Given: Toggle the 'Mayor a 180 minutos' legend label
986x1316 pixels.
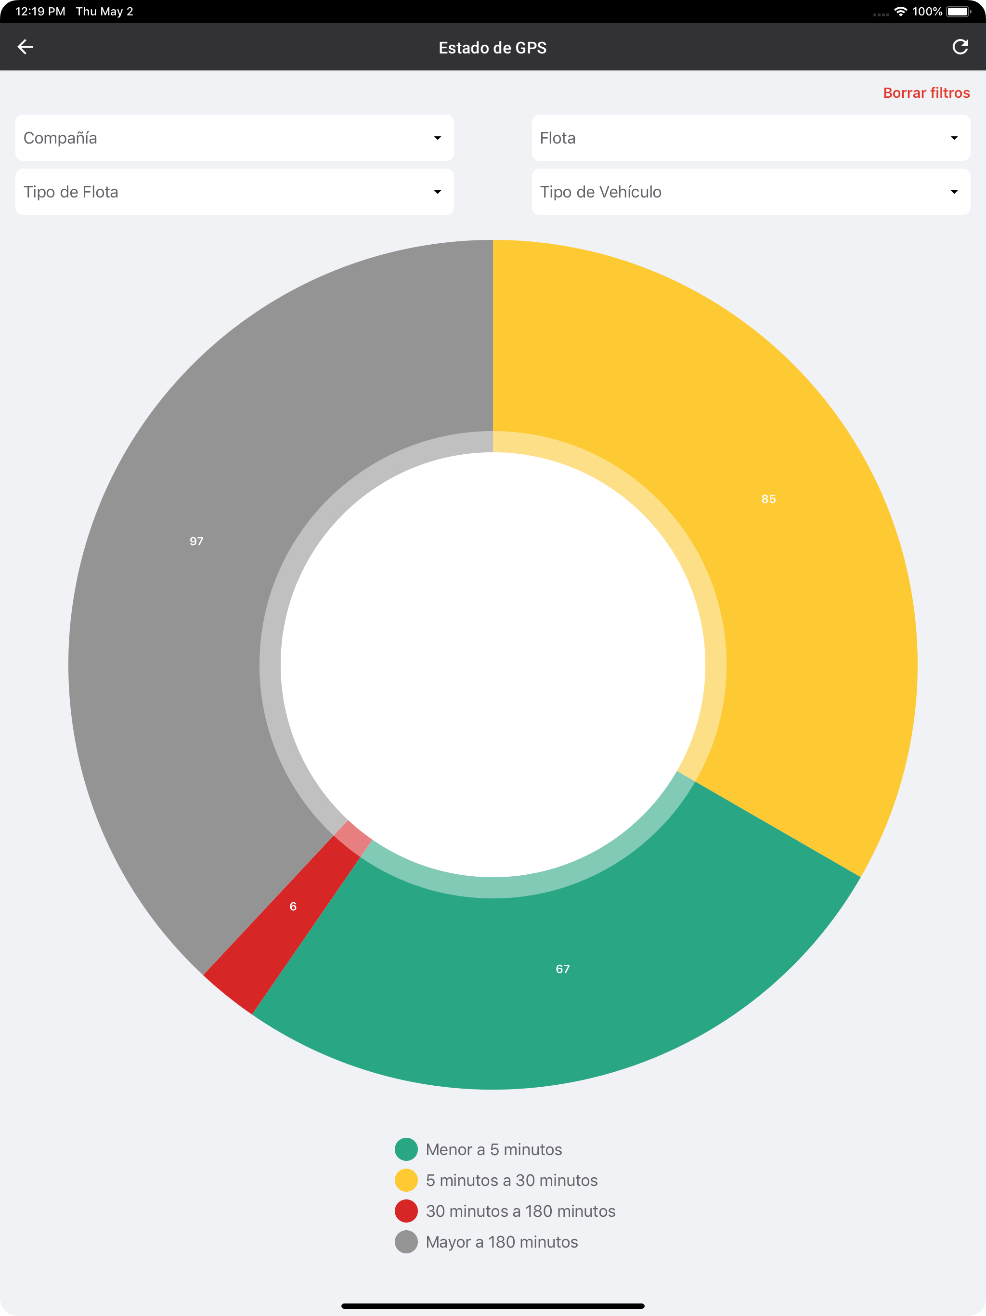Looking at the screenshot, I should (x=501, y=1242).
